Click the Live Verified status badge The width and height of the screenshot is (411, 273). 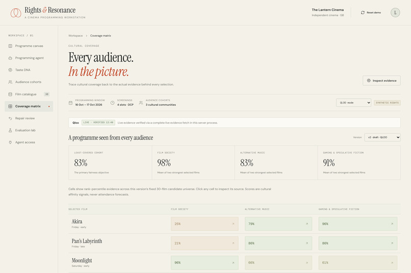(98, 123)
